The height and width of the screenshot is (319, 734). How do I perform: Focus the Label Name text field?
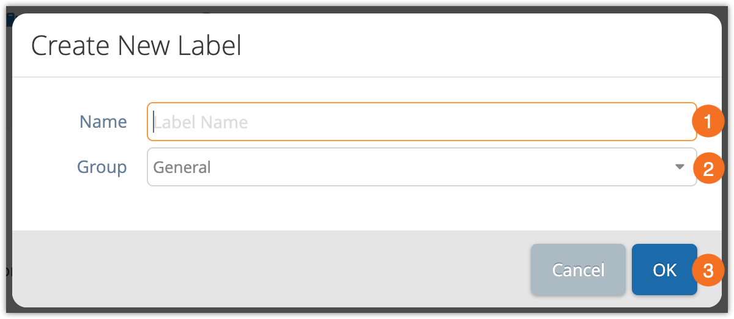click(x=421, y=122)
